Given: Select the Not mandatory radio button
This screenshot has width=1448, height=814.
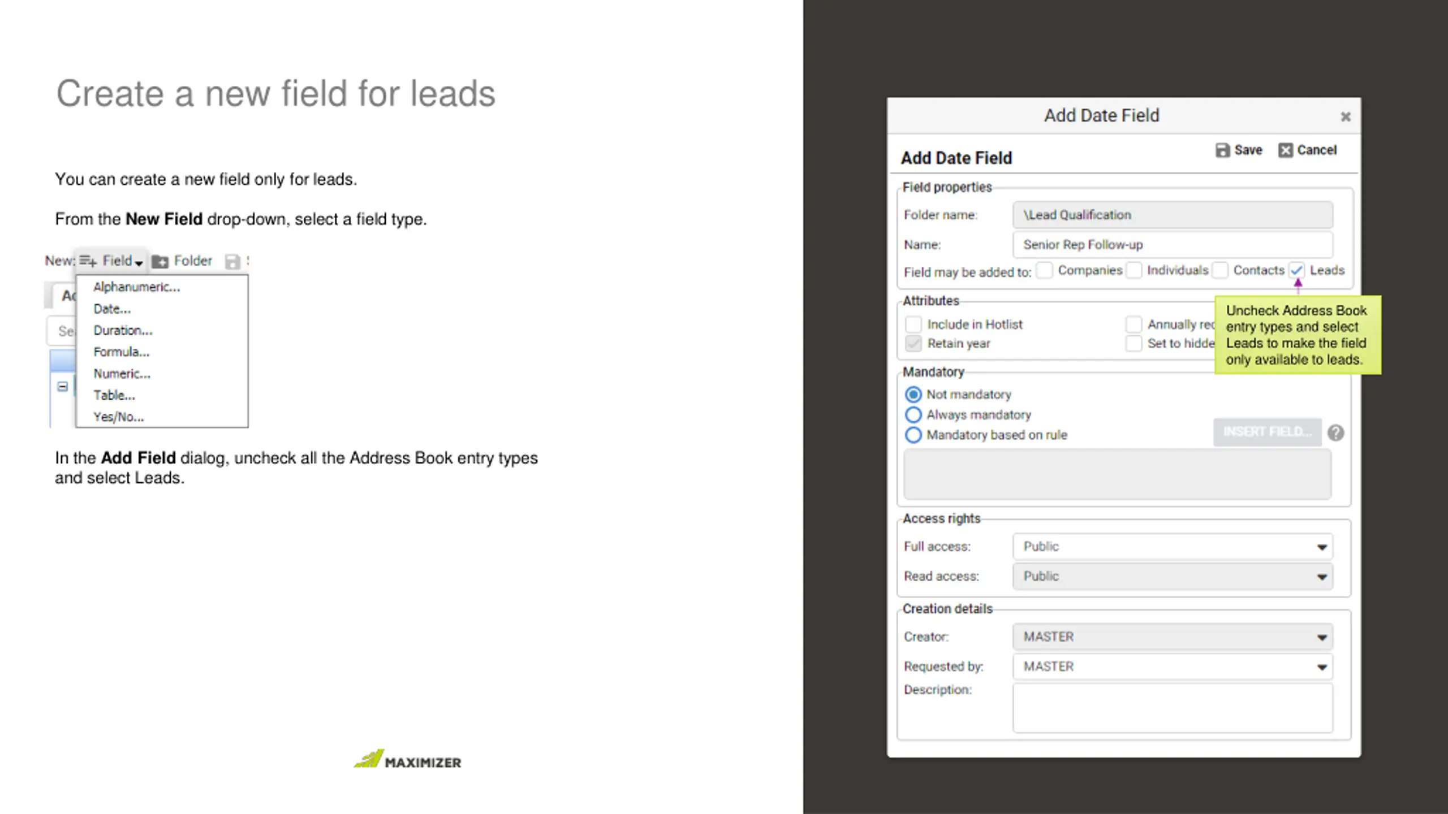Looking at the screenshot, I should click(913, 394).
